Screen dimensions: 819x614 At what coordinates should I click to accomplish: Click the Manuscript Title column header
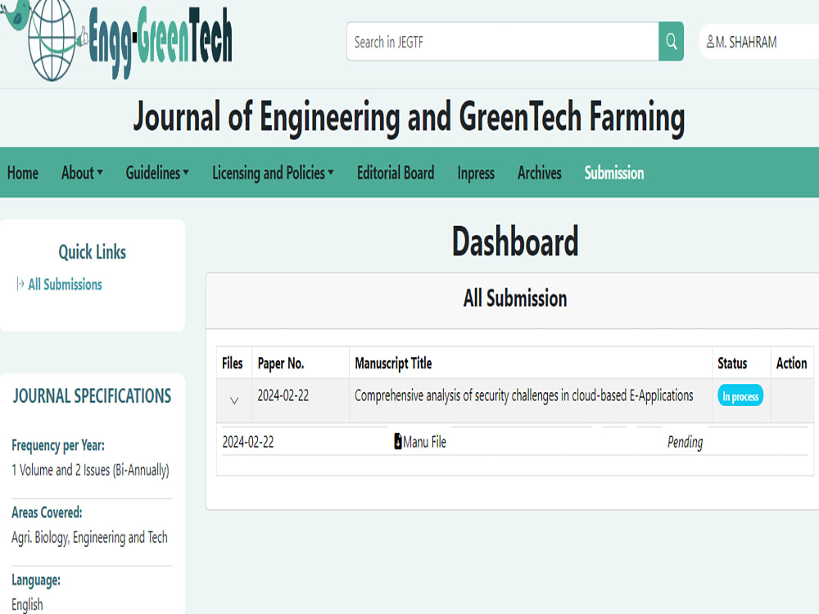click(x=393, y=363)
